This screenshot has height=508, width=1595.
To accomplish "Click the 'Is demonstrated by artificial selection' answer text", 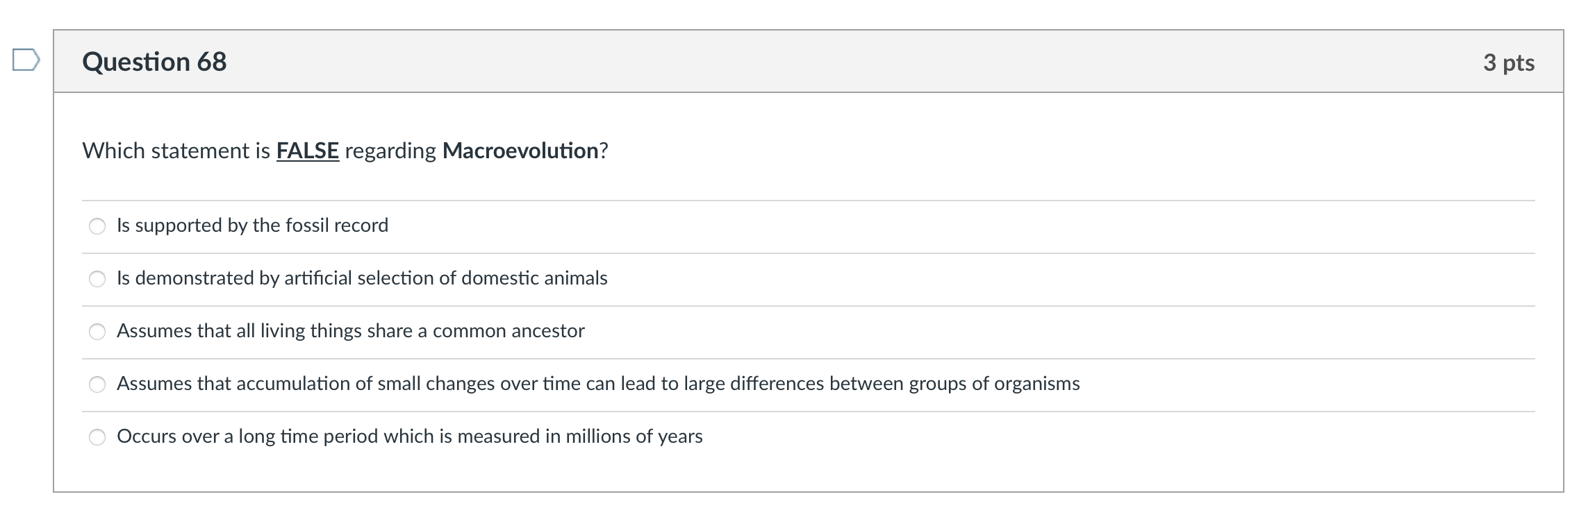I will point(276,278).
